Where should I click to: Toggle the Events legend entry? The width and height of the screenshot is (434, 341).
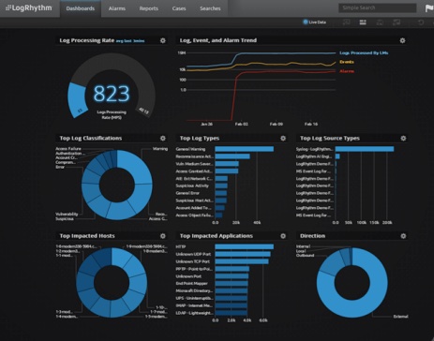click(347, 62)
